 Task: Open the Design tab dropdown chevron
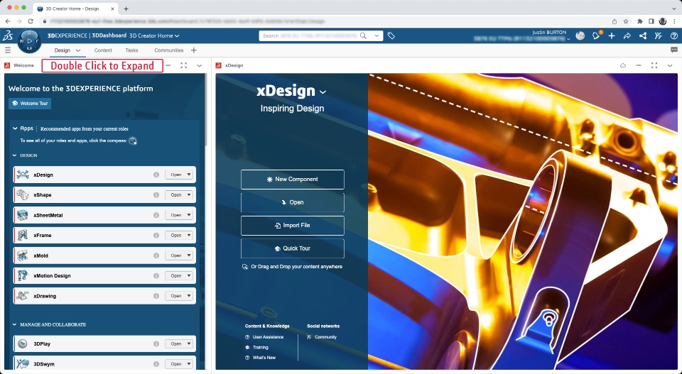click(x=78, y=50)
